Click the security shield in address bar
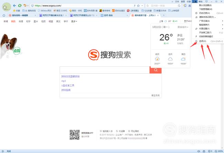Screen dimensions: 224x153 point(32,6)
